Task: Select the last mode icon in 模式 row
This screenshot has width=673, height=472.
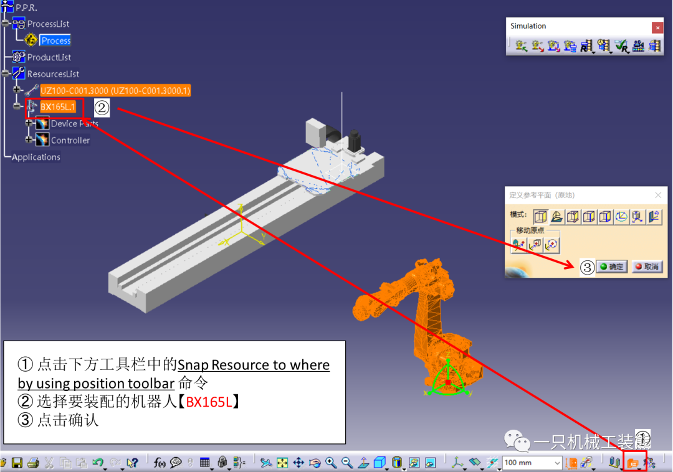Action: [x=653, y=217]
